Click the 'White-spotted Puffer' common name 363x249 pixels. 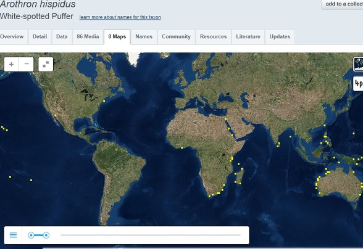pos(36,17)
